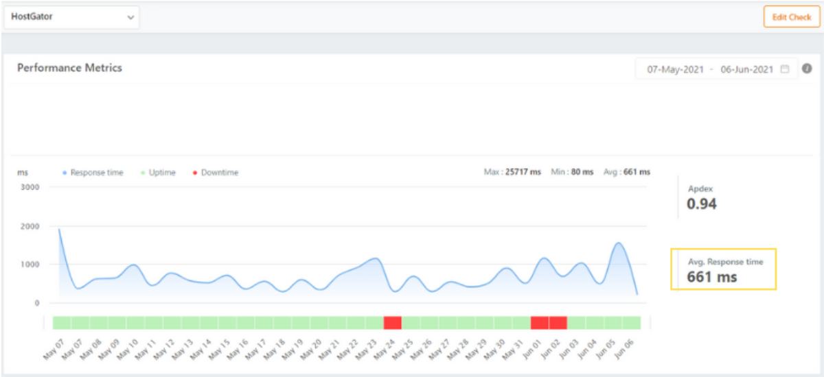Click the dropdown chevron next to HostGator
Viewport: 824px width, 377px height.
(130, 18)
